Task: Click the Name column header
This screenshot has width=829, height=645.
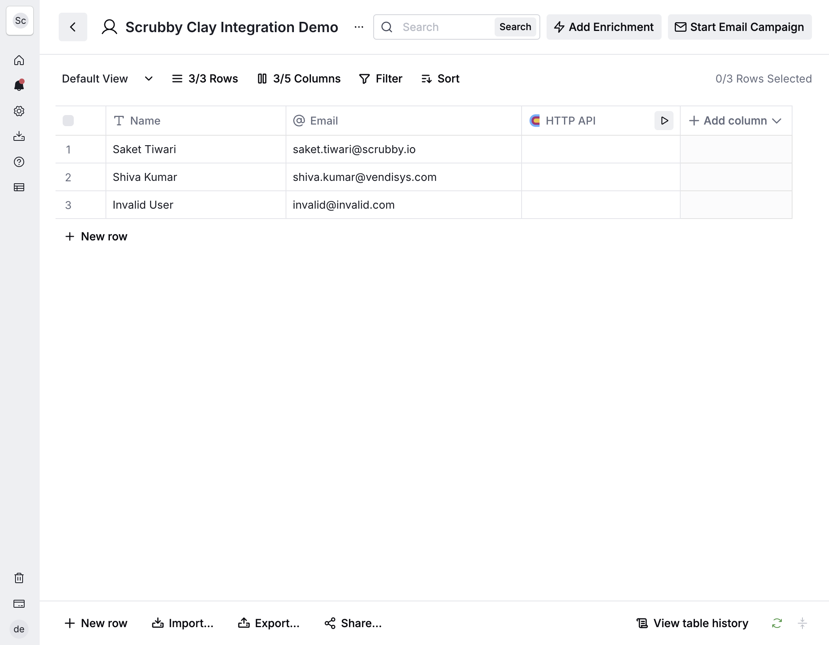Action: (196, 121)
